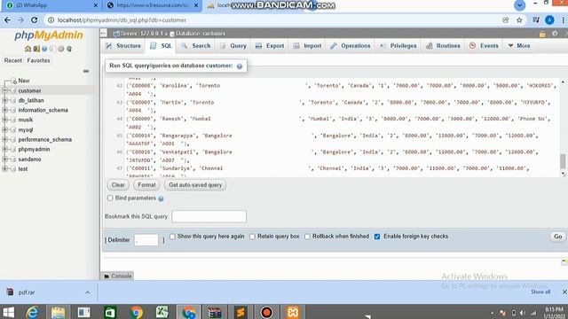Click the Delimiter input field

click(x=146, y=240)
